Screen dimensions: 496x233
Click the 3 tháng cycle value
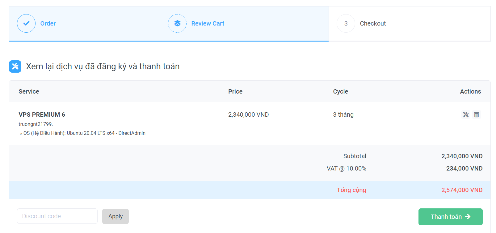[x=343, y=114]
